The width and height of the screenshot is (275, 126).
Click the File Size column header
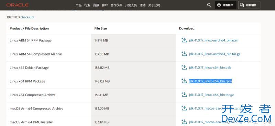click(x=100, y=28)
